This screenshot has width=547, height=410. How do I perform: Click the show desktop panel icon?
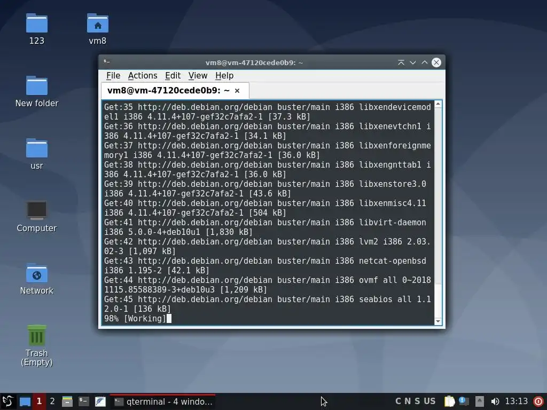click(x=25, y=401)
